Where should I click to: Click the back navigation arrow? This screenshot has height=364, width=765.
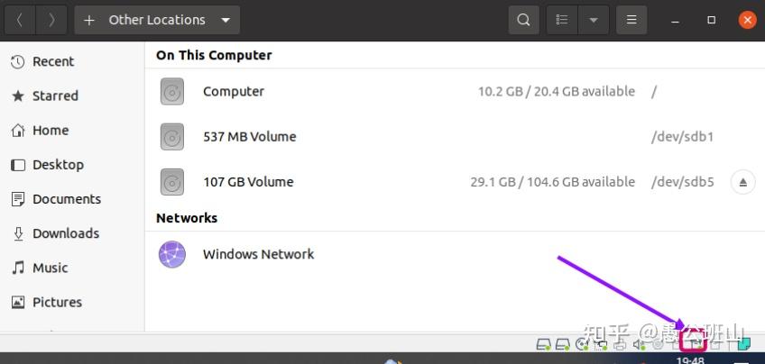pos(20,20)
